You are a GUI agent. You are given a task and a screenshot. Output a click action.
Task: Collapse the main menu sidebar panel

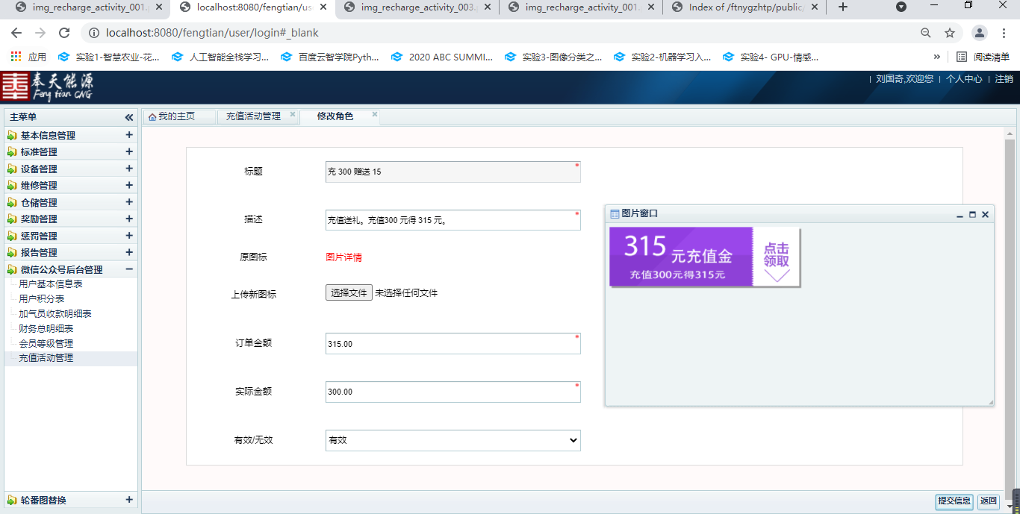click(x=128, y=117)
